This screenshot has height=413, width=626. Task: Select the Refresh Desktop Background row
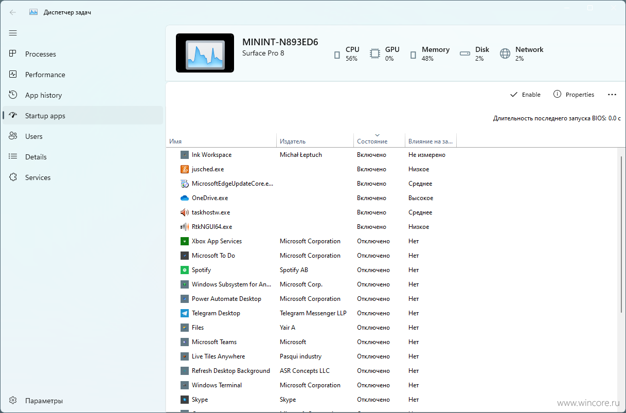[x=392, y=371]
